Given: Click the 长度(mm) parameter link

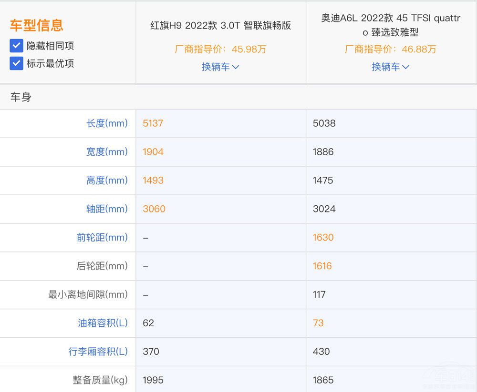Looking at the screenshot, I should [x=107, y=123].
